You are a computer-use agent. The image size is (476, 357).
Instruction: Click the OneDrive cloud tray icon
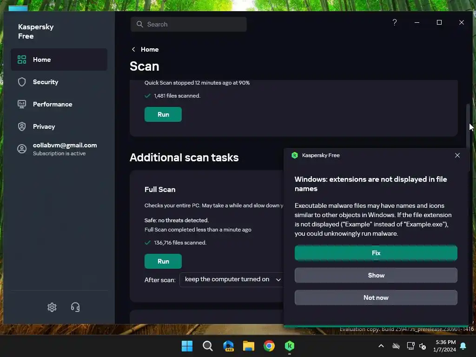396,346
